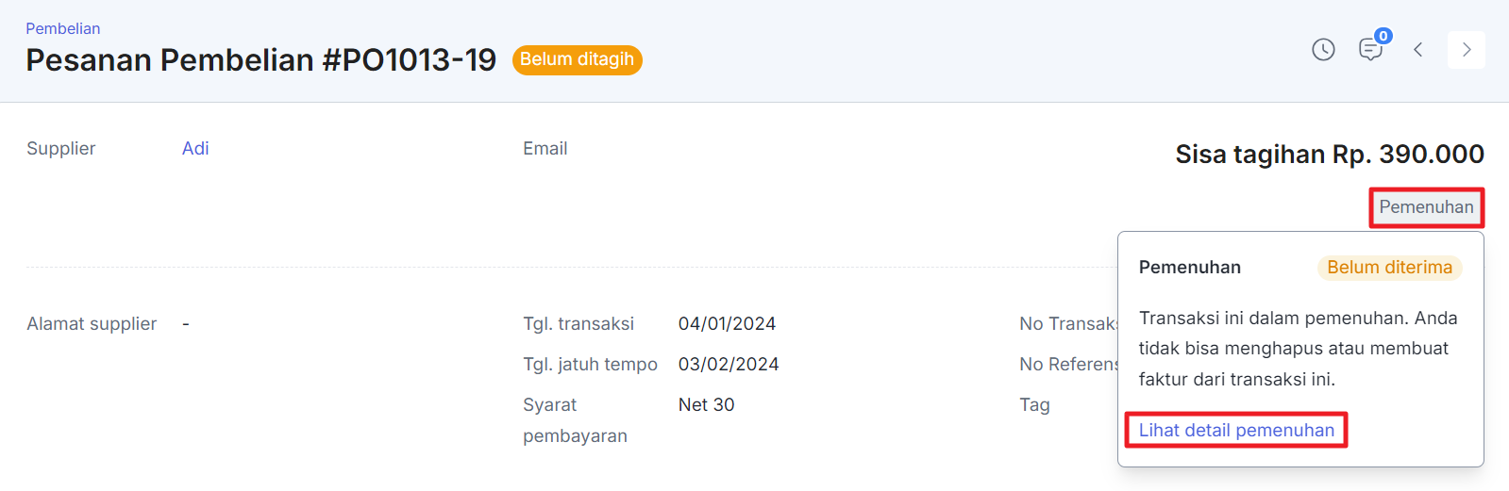The image size is (1509, 491).
Task: Click the transaction date 04/01/2024
Action: click(x=727, y=324)
